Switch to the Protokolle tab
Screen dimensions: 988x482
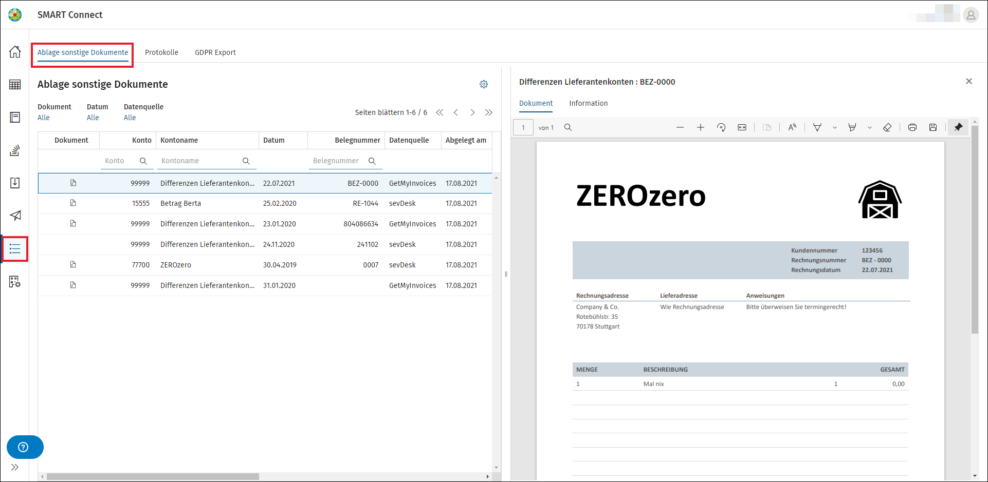coord(161,52)
